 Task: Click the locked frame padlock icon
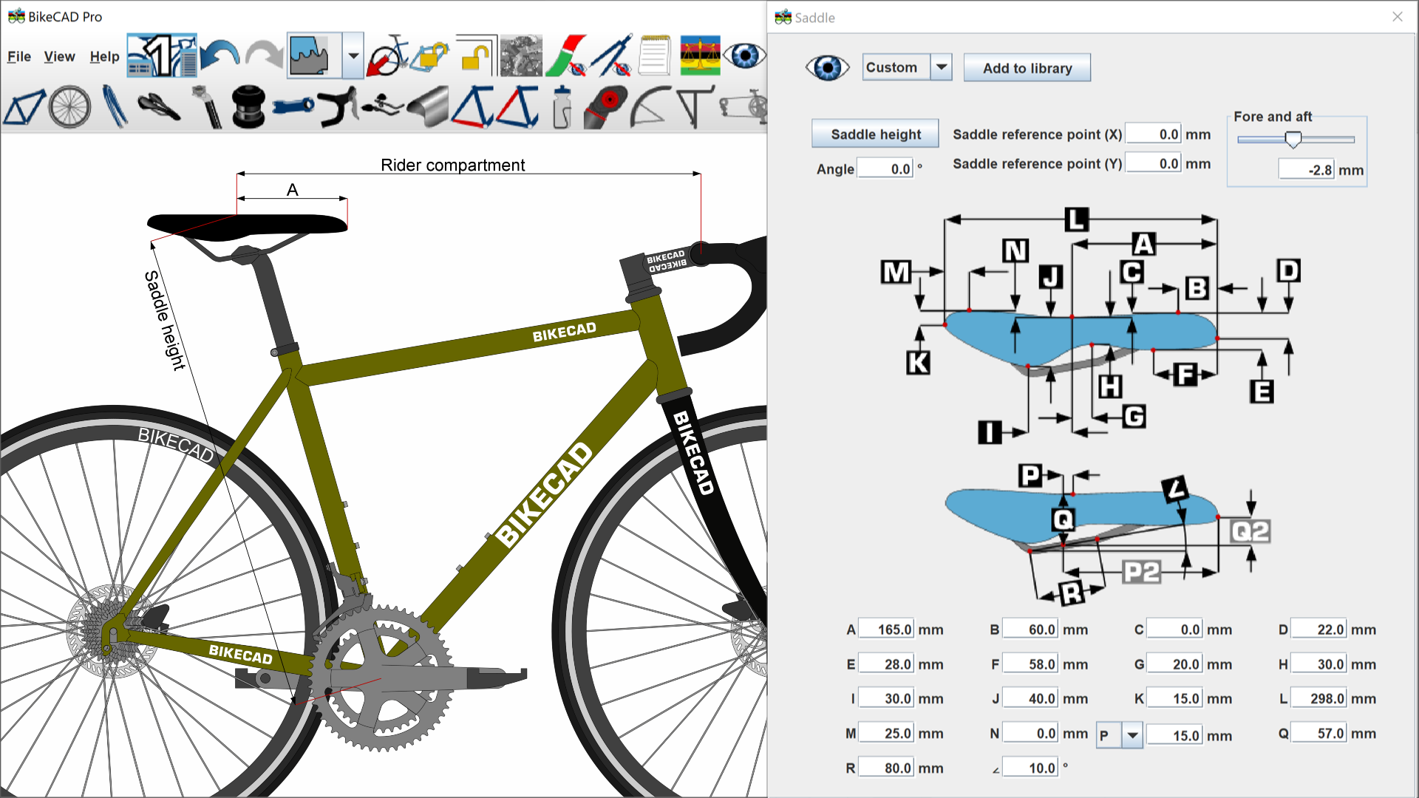tap(430, 56)
